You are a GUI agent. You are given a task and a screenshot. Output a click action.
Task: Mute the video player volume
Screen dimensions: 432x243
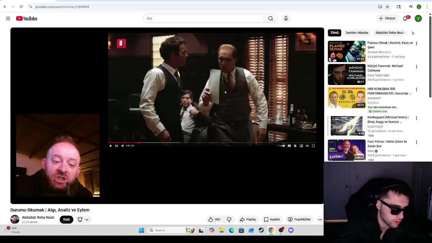pyautogui.click(x=122, y=146)
